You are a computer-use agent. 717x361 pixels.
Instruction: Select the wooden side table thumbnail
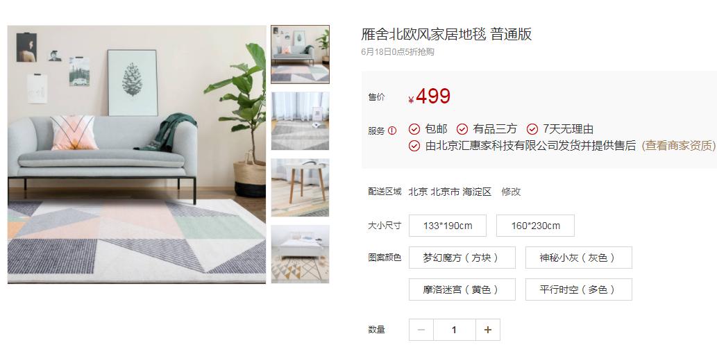tap(300, 187)
